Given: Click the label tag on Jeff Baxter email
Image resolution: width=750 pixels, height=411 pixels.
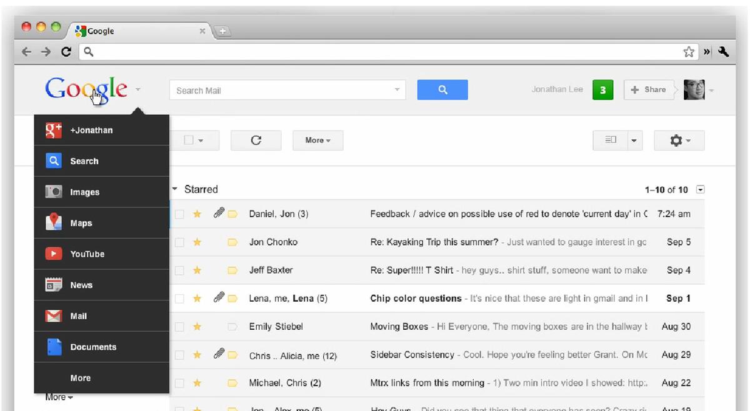Looking at the screenshot, I should 232,270.
